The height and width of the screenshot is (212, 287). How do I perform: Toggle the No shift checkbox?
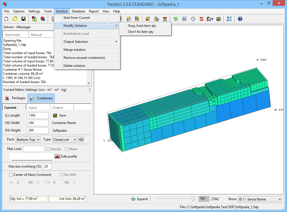pos(62,175)
